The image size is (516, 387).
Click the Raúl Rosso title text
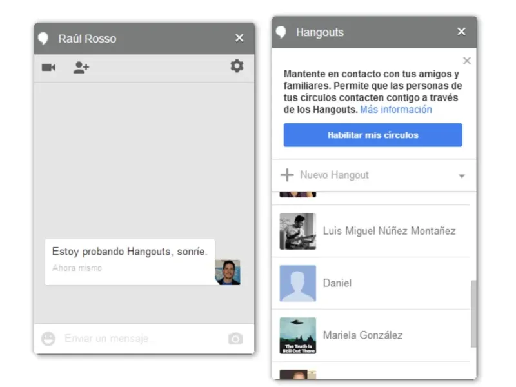coord(87,39)
